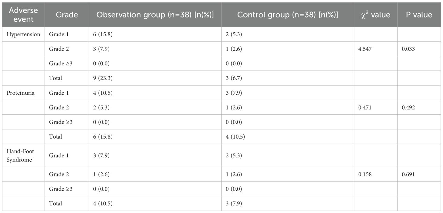Click the P value 0.691 cell
The image size is (443, 213).
click(408, 174)
